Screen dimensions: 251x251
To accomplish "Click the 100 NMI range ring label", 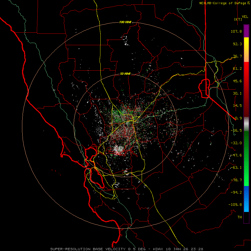I will 125,22.
